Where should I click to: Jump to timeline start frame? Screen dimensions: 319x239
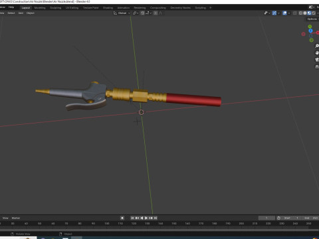(x=132, y=218)
